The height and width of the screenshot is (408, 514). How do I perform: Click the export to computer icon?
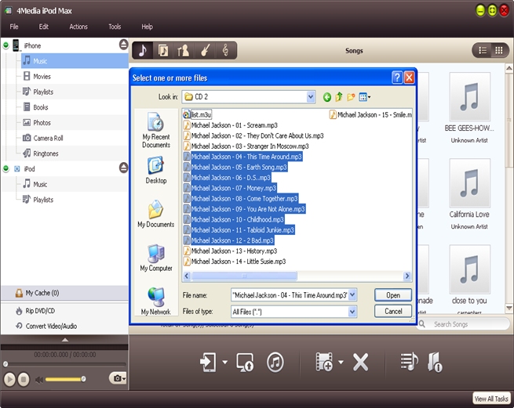pyautogui.click(x=245, y=363)
